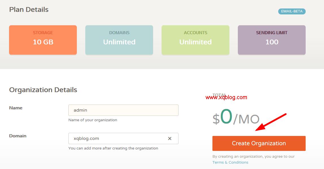Clear the Domain field with the X icon
Image resolution: width=324 pixels, height=169 pixels.
pos(170,138)
